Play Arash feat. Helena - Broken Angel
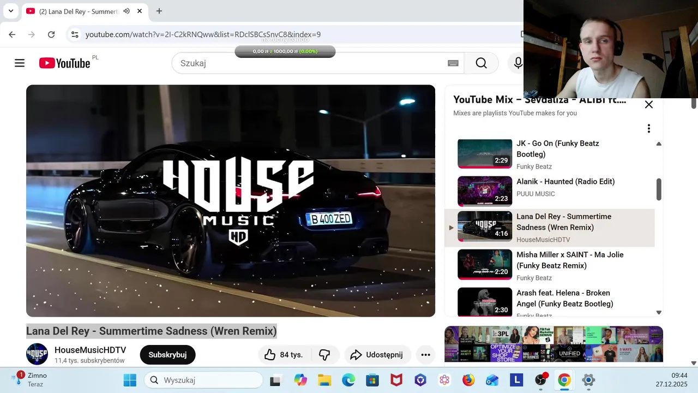This screenshot has width=698, height=393. 550,302
